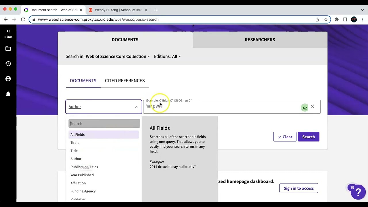Select the CITED REFERENCES sub-tab
368x207 pixels.
point(125,81)
